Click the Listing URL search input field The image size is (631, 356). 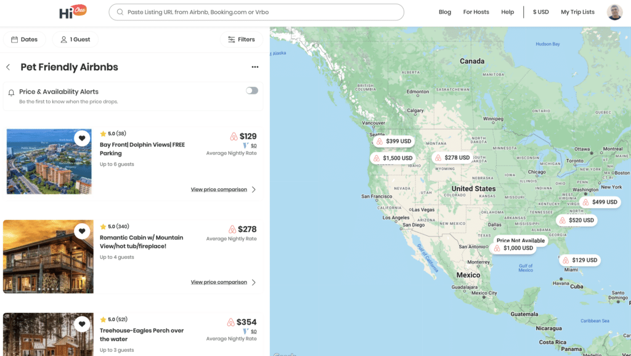pos(256,12)
